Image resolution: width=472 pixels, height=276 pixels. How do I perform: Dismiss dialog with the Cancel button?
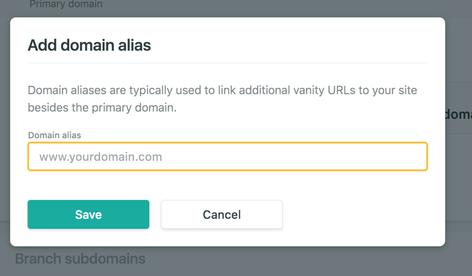pos(222,214)
